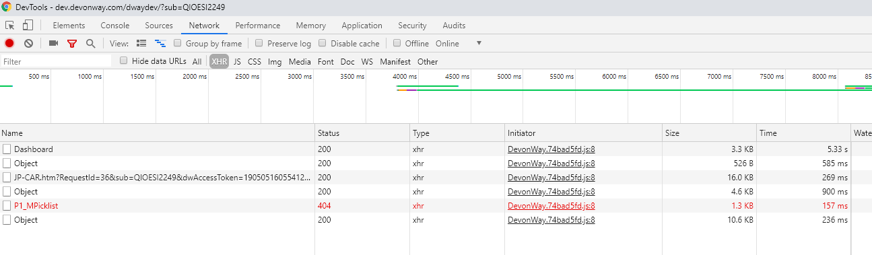This screenshot has width=872, height=255.
Task: Filter requests by Doc type
Action: pyautogui.click(x=347, y=61)
